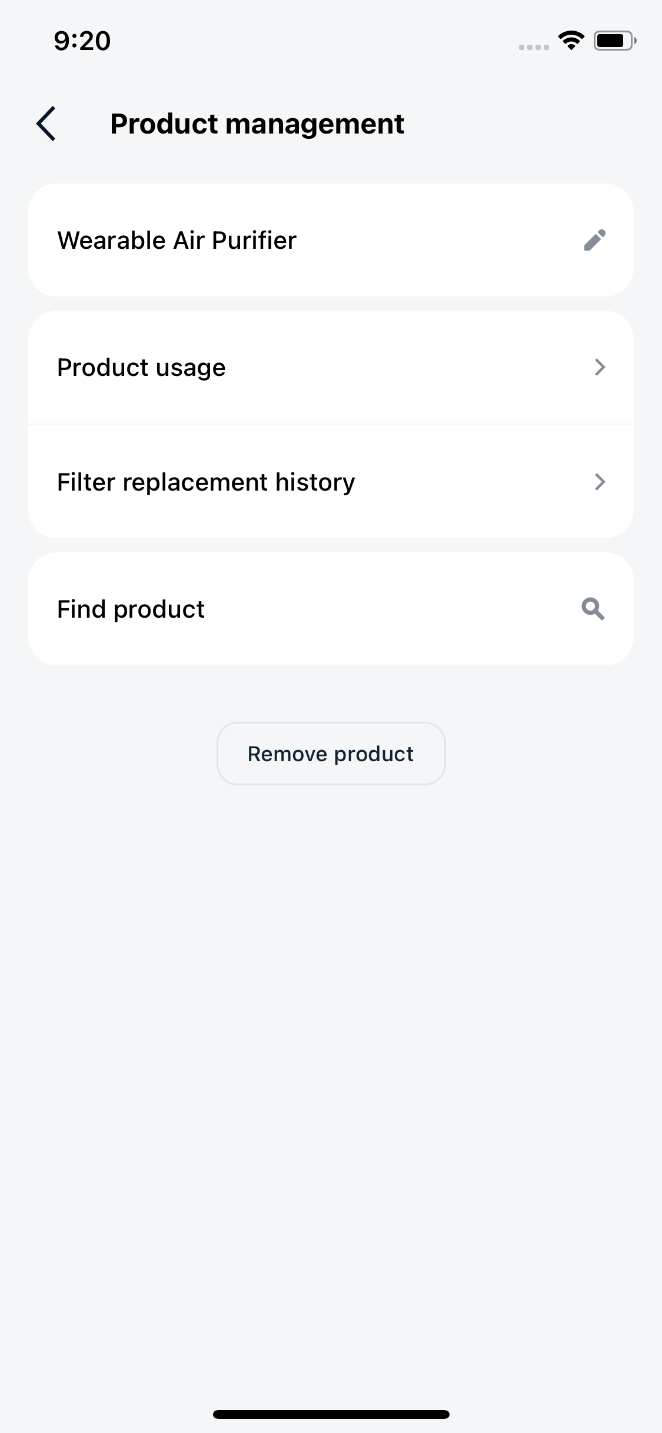Viewport: 662px width, 1433px height.
Task: Check the Wi-Fi status icon
Action: click(571, 40)
